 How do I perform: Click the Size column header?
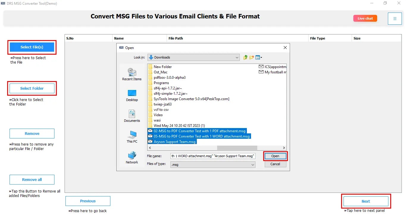tap(377, 38)
